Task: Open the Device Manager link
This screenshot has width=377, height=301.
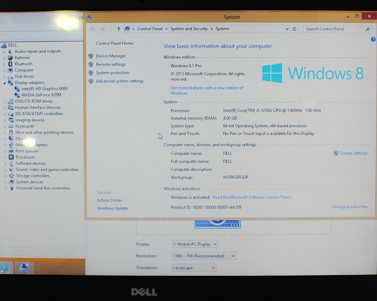Action: click(x=111, y=56)
